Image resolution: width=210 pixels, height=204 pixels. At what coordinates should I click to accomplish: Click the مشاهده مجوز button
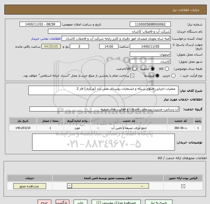30,186
